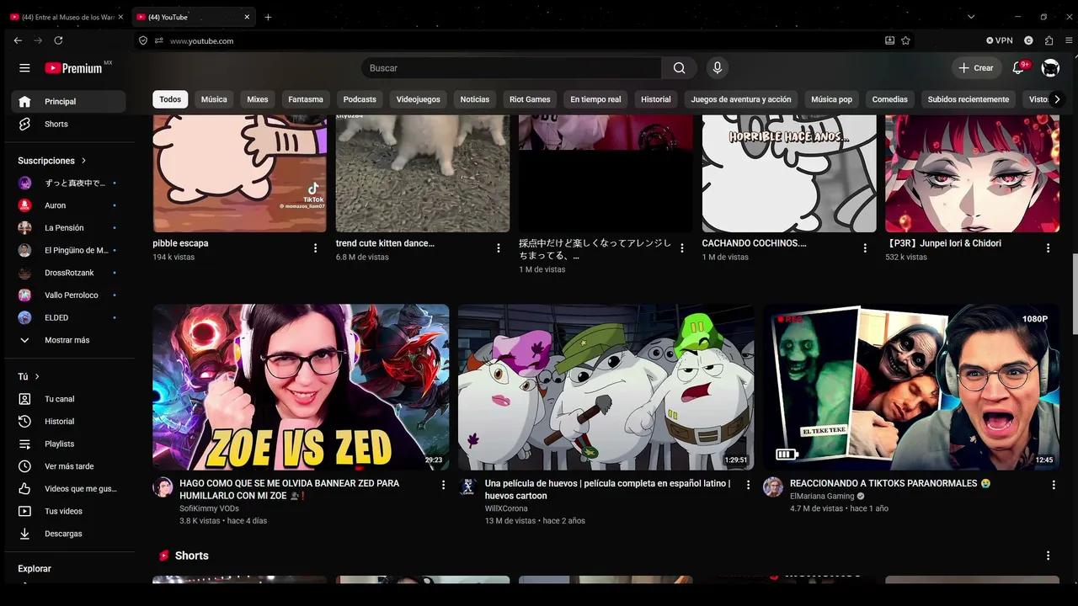The height and width of the screenshot is (606, 1078).
Task: Open the account avatar menu
Action: 1050,68
